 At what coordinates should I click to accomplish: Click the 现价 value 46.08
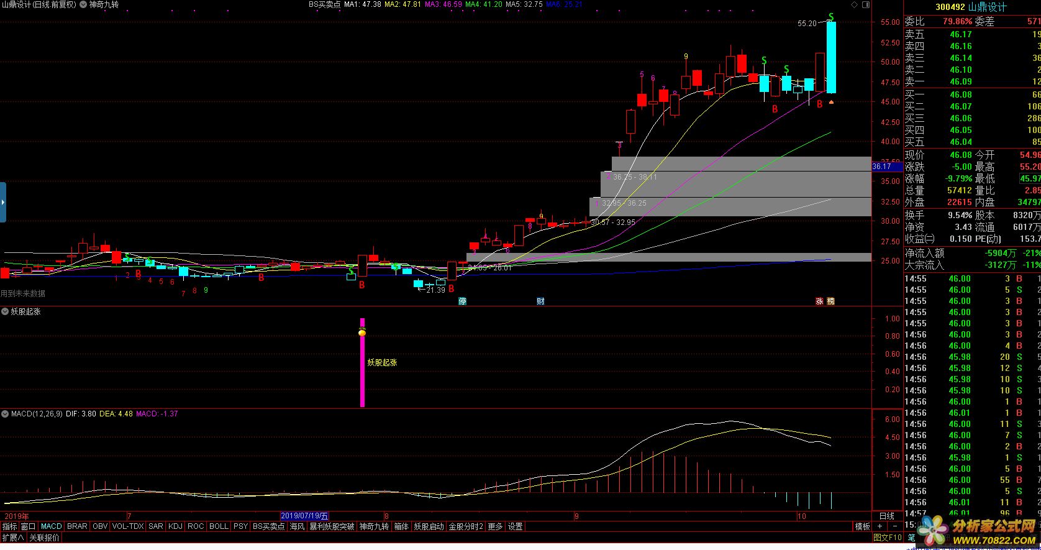tap(960, 155)
